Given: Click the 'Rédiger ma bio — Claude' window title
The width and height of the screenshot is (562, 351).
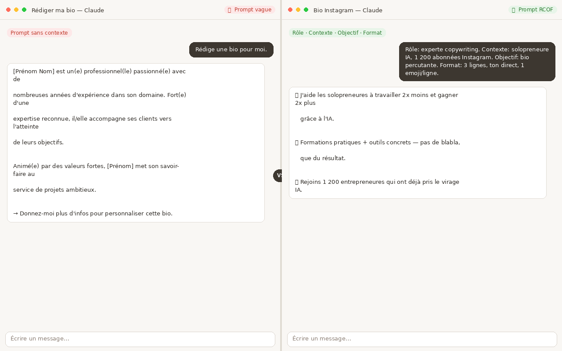Looking at the screenshot, I should pyautogui.click(x=68, y=10).
